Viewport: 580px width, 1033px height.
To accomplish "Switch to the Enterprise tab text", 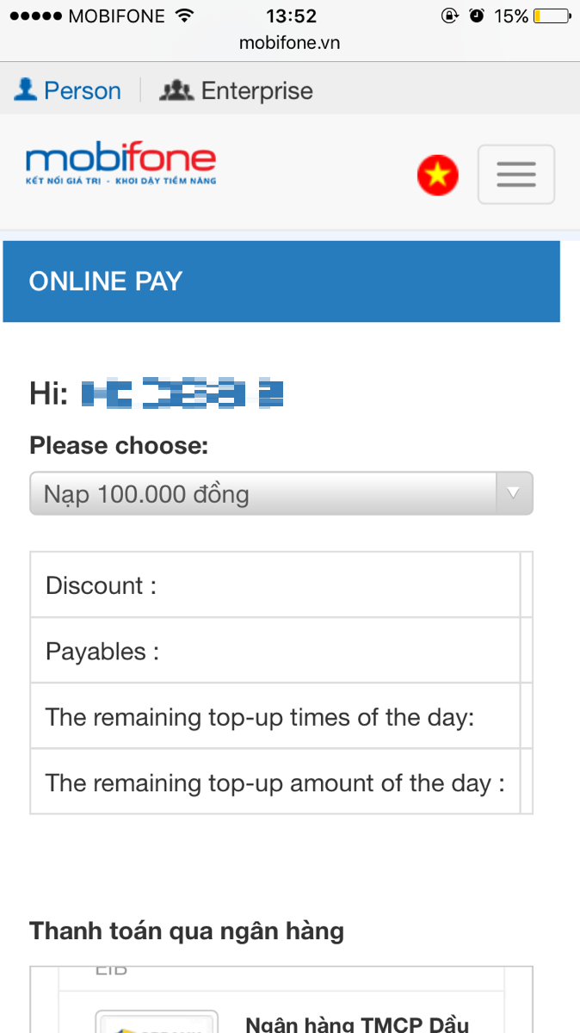I will (256, 90).
